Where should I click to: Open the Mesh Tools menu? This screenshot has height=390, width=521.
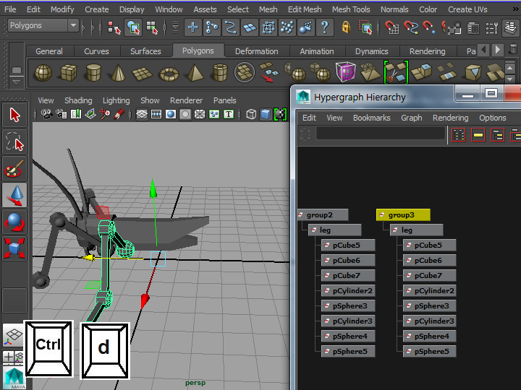click(x=351, y=9)
